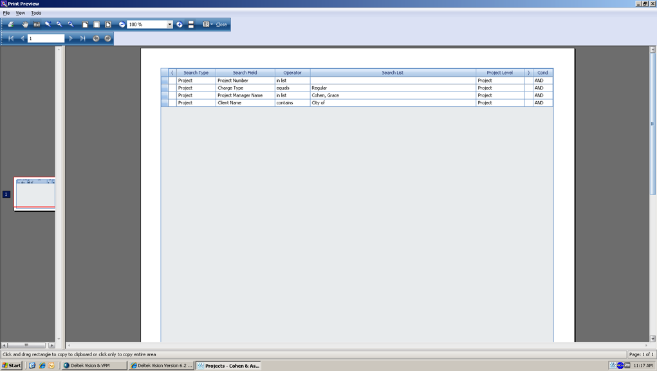Click the thumbnail pane horizontal scrollbar

tap(27, 345)
